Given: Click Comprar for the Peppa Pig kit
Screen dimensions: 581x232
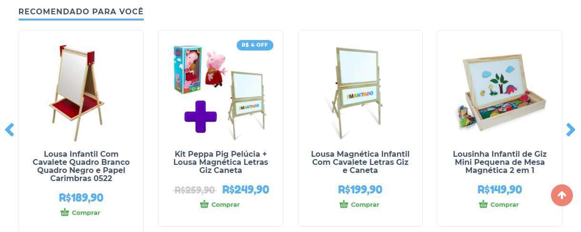Looking at the screenshot, I should [x=225, y=204].
